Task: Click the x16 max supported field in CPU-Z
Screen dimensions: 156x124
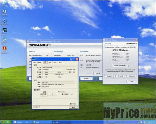Action: pos(72,94)
